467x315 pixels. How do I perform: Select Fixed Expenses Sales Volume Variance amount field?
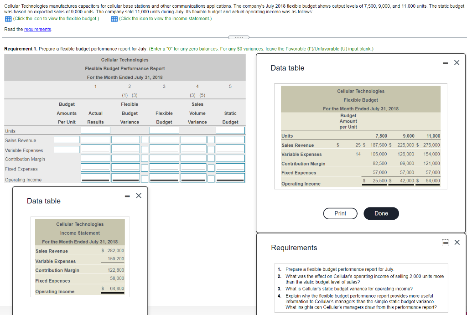pos(193,168)
